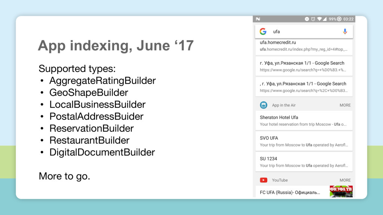Tap the voice search microphone icon
Viewport: 383px width, 215px height.
[344, 31]
